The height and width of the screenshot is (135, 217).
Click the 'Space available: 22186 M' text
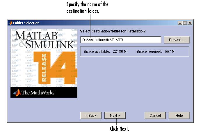tap(105, 52)
